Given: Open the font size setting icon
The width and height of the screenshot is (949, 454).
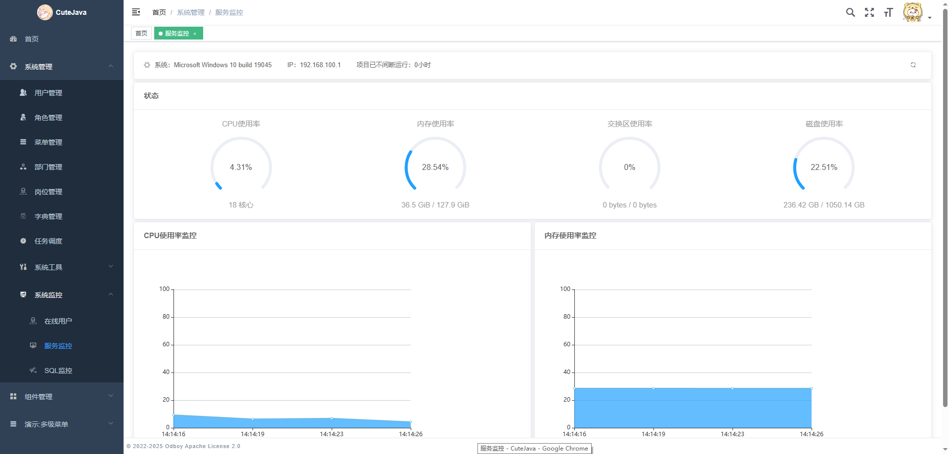Looking at the screenshot, I should tap(888, 12).
